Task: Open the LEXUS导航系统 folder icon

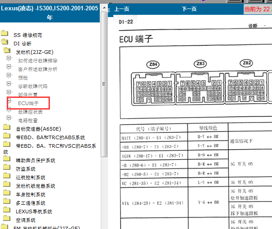Action: click(x=7, y=209)
